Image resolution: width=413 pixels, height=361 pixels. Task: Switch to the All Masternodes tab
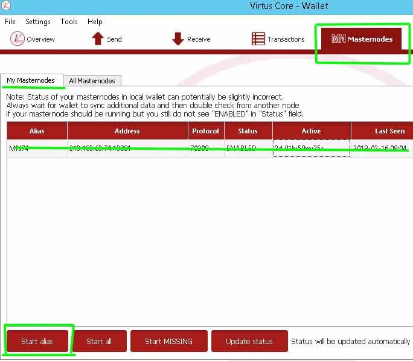92,81
